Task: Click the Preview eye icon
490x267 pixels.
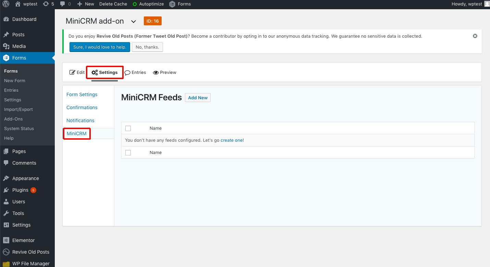Action: [156, 73]
